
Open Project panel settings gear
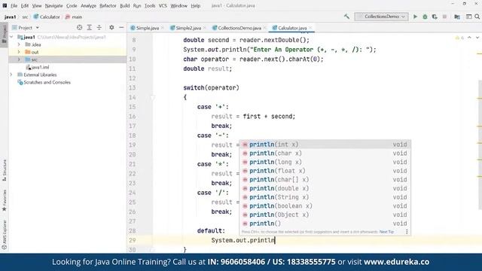click(x=111, y=28)
